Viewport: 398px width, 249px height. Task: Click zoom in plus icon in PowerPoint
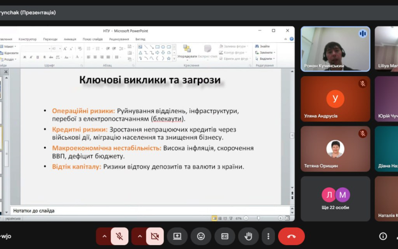281,218
